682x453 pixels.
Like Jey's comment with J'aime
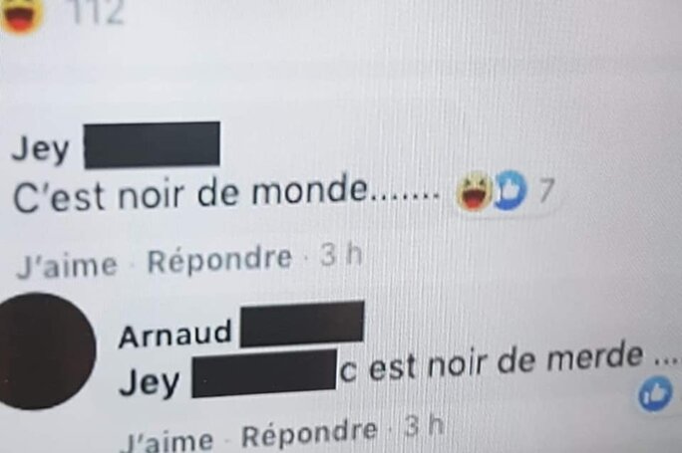(67, 266)
